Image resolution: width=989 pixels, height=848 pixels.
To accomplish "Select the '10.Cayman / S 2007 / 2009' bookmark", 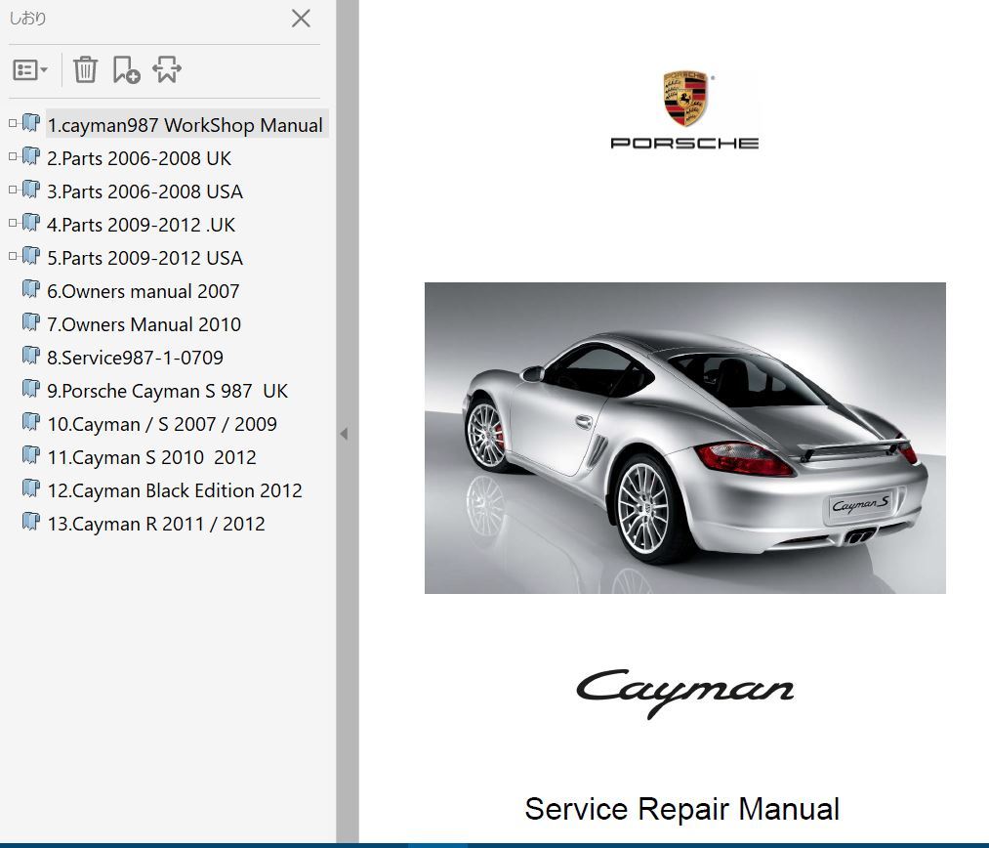I will pos(162,423).
